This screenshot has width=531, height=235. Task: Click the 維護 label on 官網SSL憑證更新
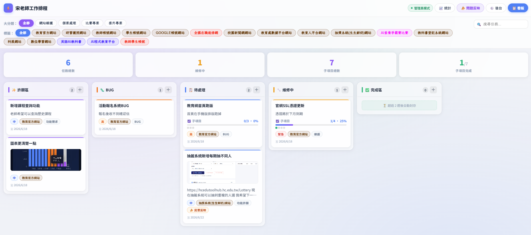click(x=317, y=134)
